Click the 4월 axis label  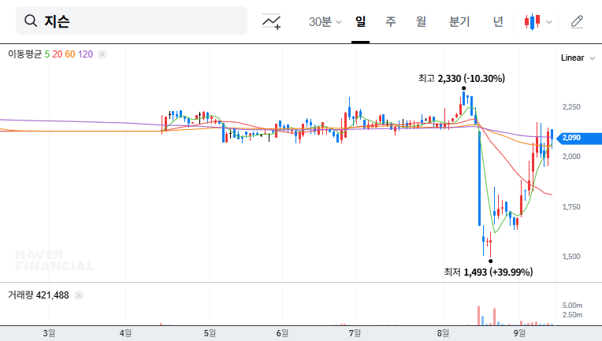125,333
